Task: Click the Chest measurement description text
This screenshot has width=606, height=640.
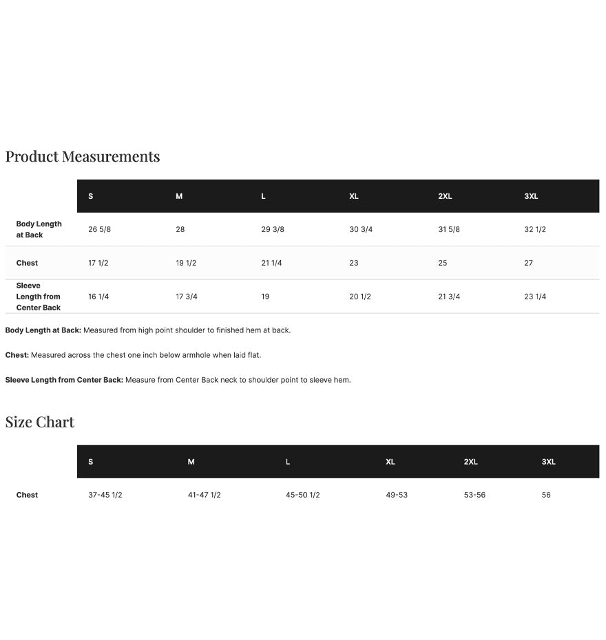Action: click(133, 355)
